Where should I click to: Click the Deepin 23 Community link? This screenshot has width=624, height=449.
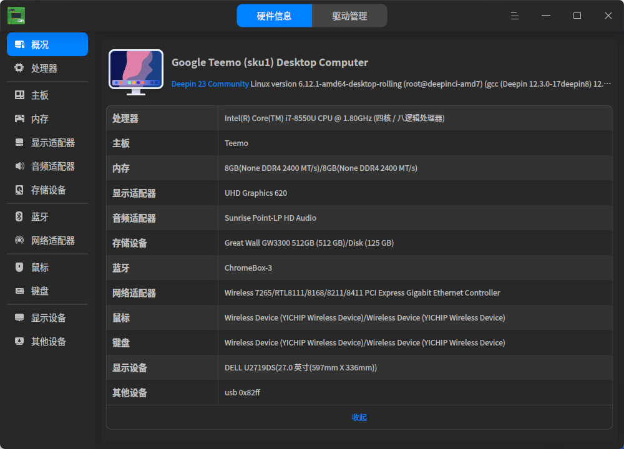click(210, 84)
